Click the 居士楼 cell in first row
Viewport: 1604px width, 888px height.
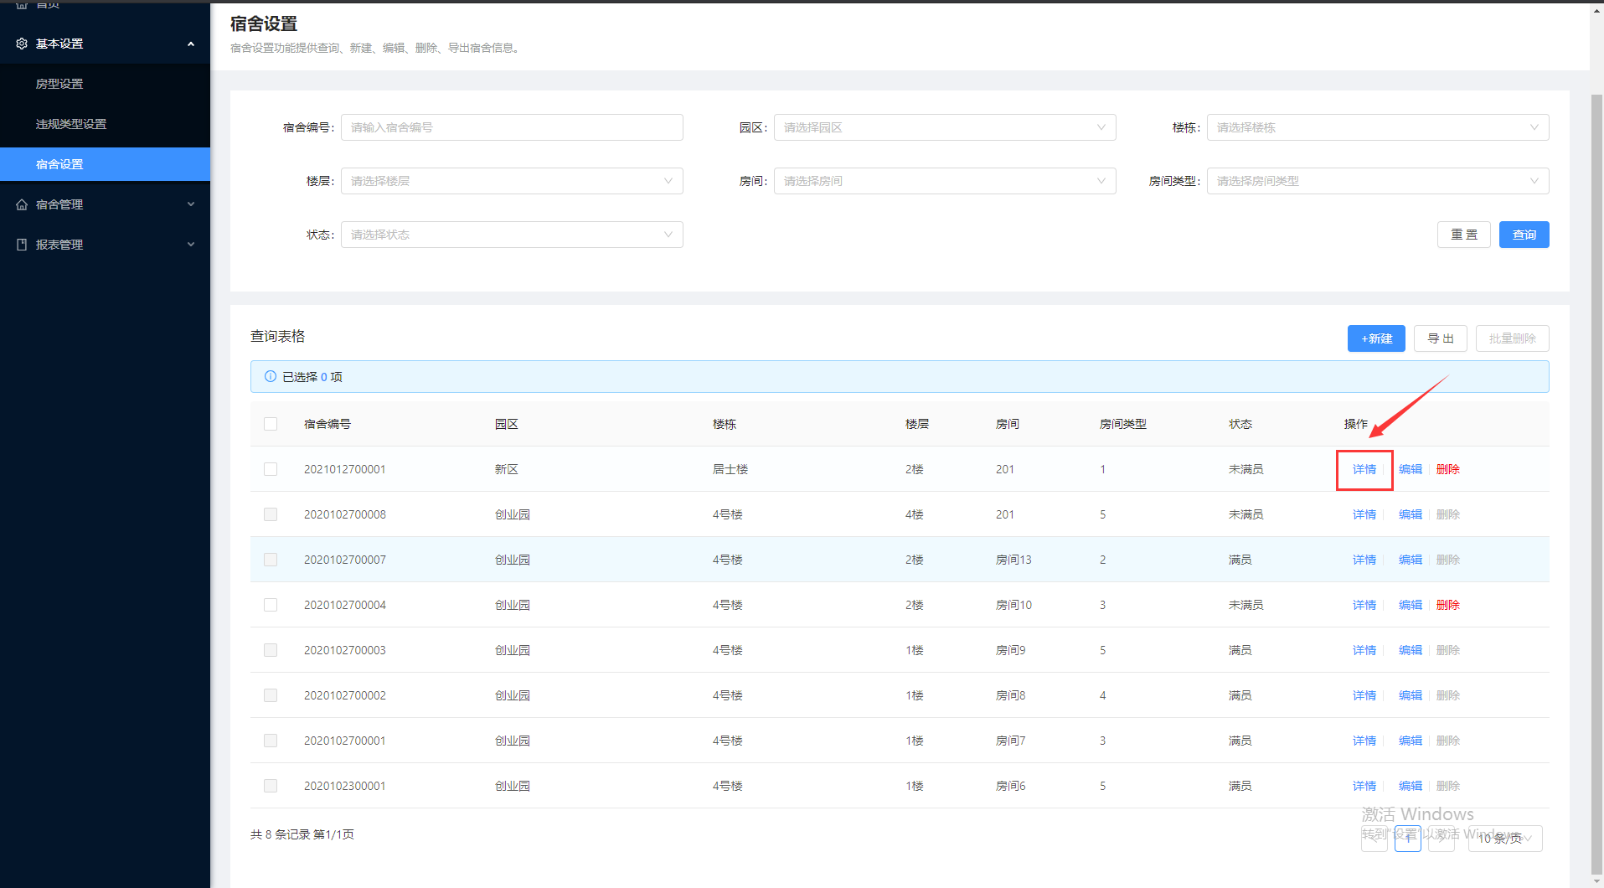click(730, 469)
